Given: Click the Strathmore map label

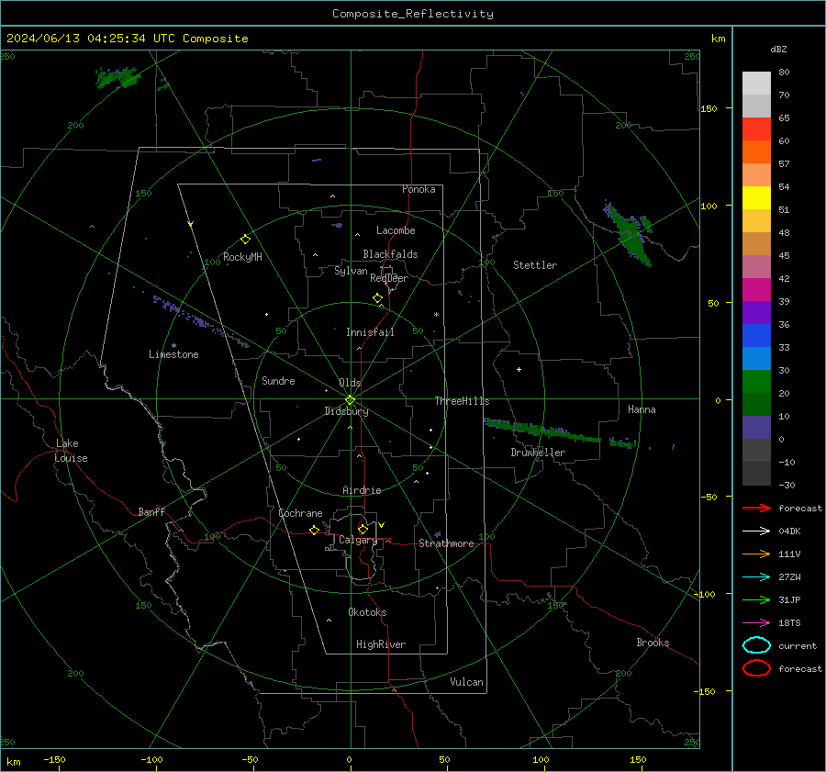Looking at the screenshot, I should pyautogui.click(x=446, y=543).
